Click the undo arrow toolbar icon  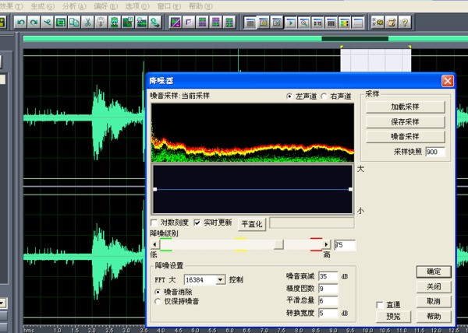click(x=20, y=22)
